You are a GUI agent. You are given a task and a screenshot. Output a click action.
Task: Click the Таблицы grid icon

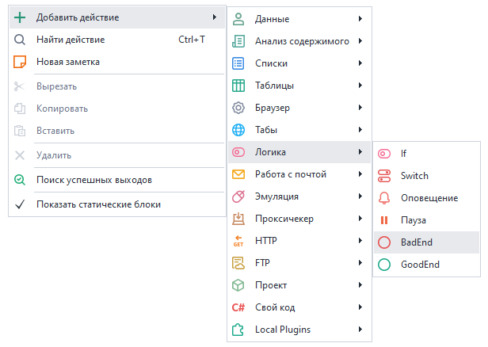(x=238, y=85)
